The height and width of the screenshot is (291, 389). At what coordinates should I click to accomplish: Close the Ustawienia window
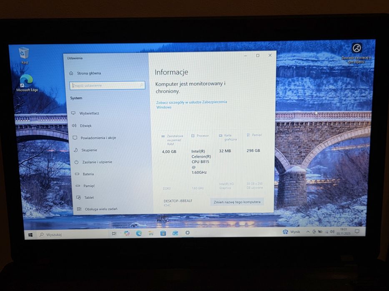point(270,55)
